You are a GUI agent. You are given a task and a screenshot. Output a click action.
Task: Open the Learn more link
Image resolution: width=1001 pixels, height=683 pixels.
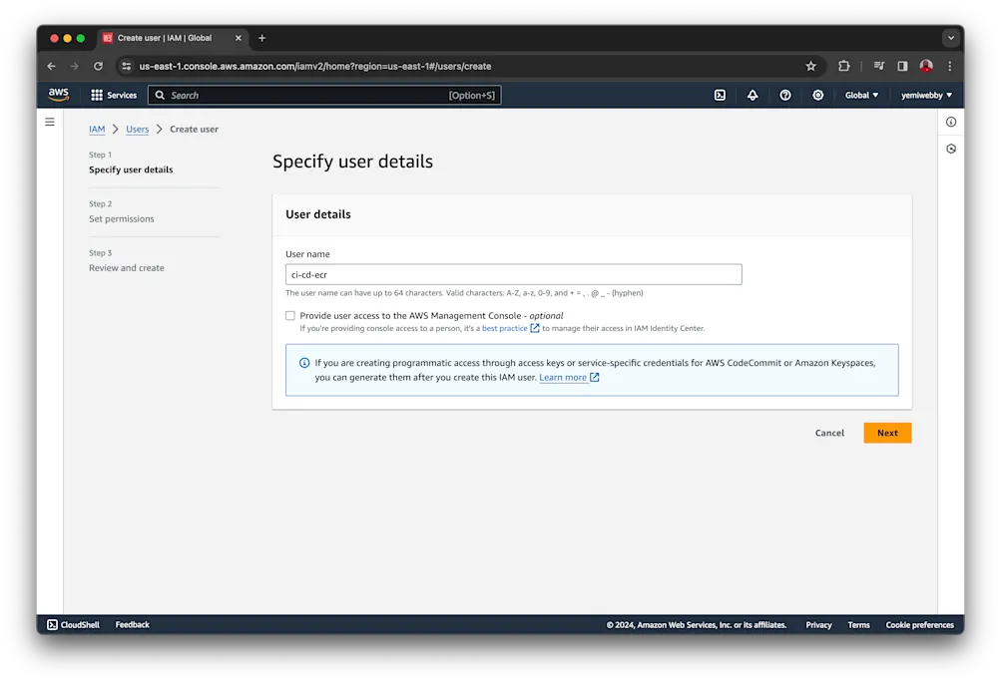[x=563, y=378]
